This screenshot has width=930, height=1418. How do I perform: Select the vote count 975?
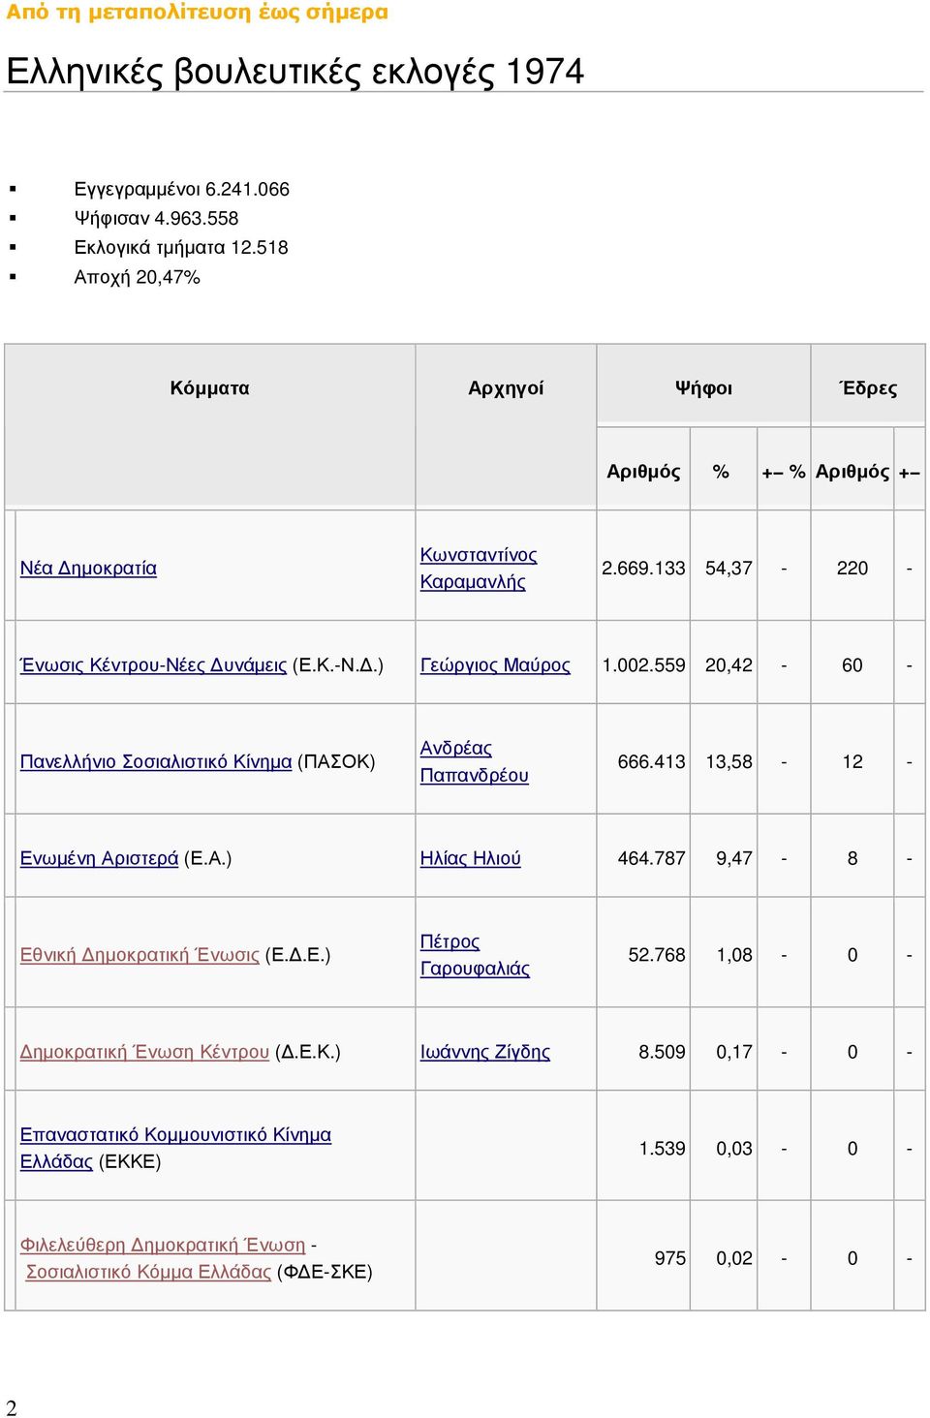pos(670,1259)
